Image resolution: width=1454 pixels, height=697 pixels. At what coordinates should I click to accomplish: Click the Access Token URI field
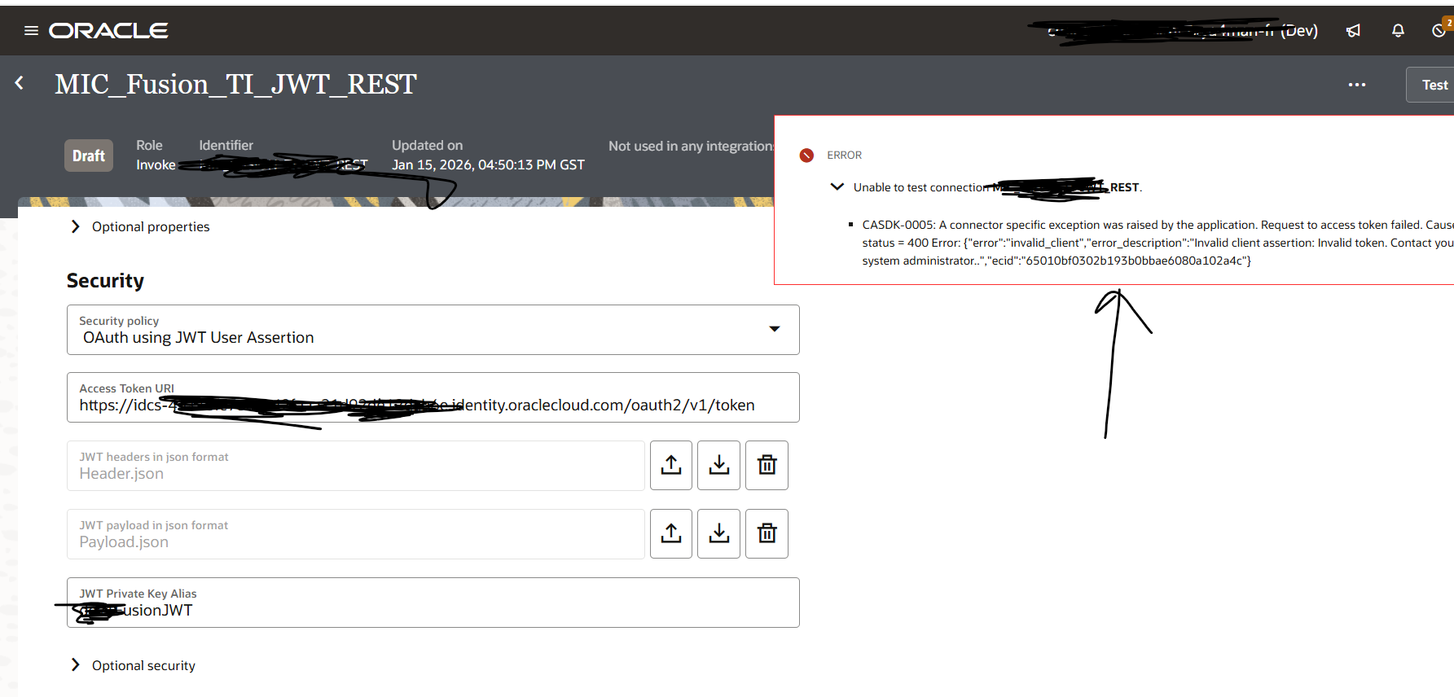(x=433, y=397)
